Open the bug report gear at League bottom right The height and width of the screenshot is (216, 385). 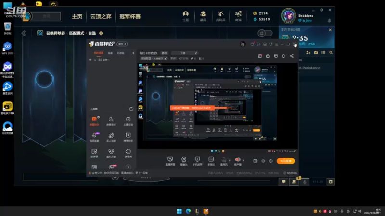click(x=331, y=182)
